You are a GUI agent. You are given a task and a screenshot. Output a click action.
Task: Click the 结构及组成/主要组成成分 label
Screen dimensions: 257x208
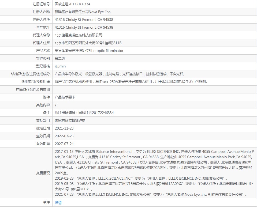(30, 74)
